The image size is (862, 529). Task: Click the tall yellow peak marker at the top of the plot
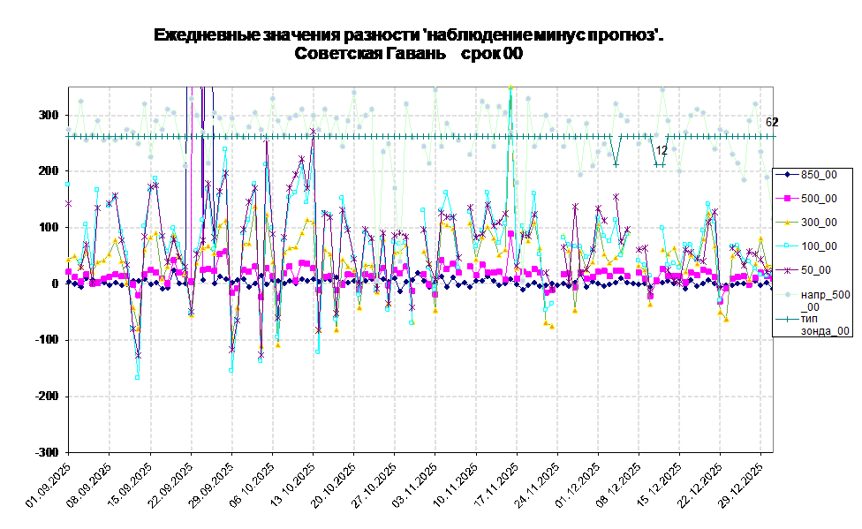pos(510,87)
